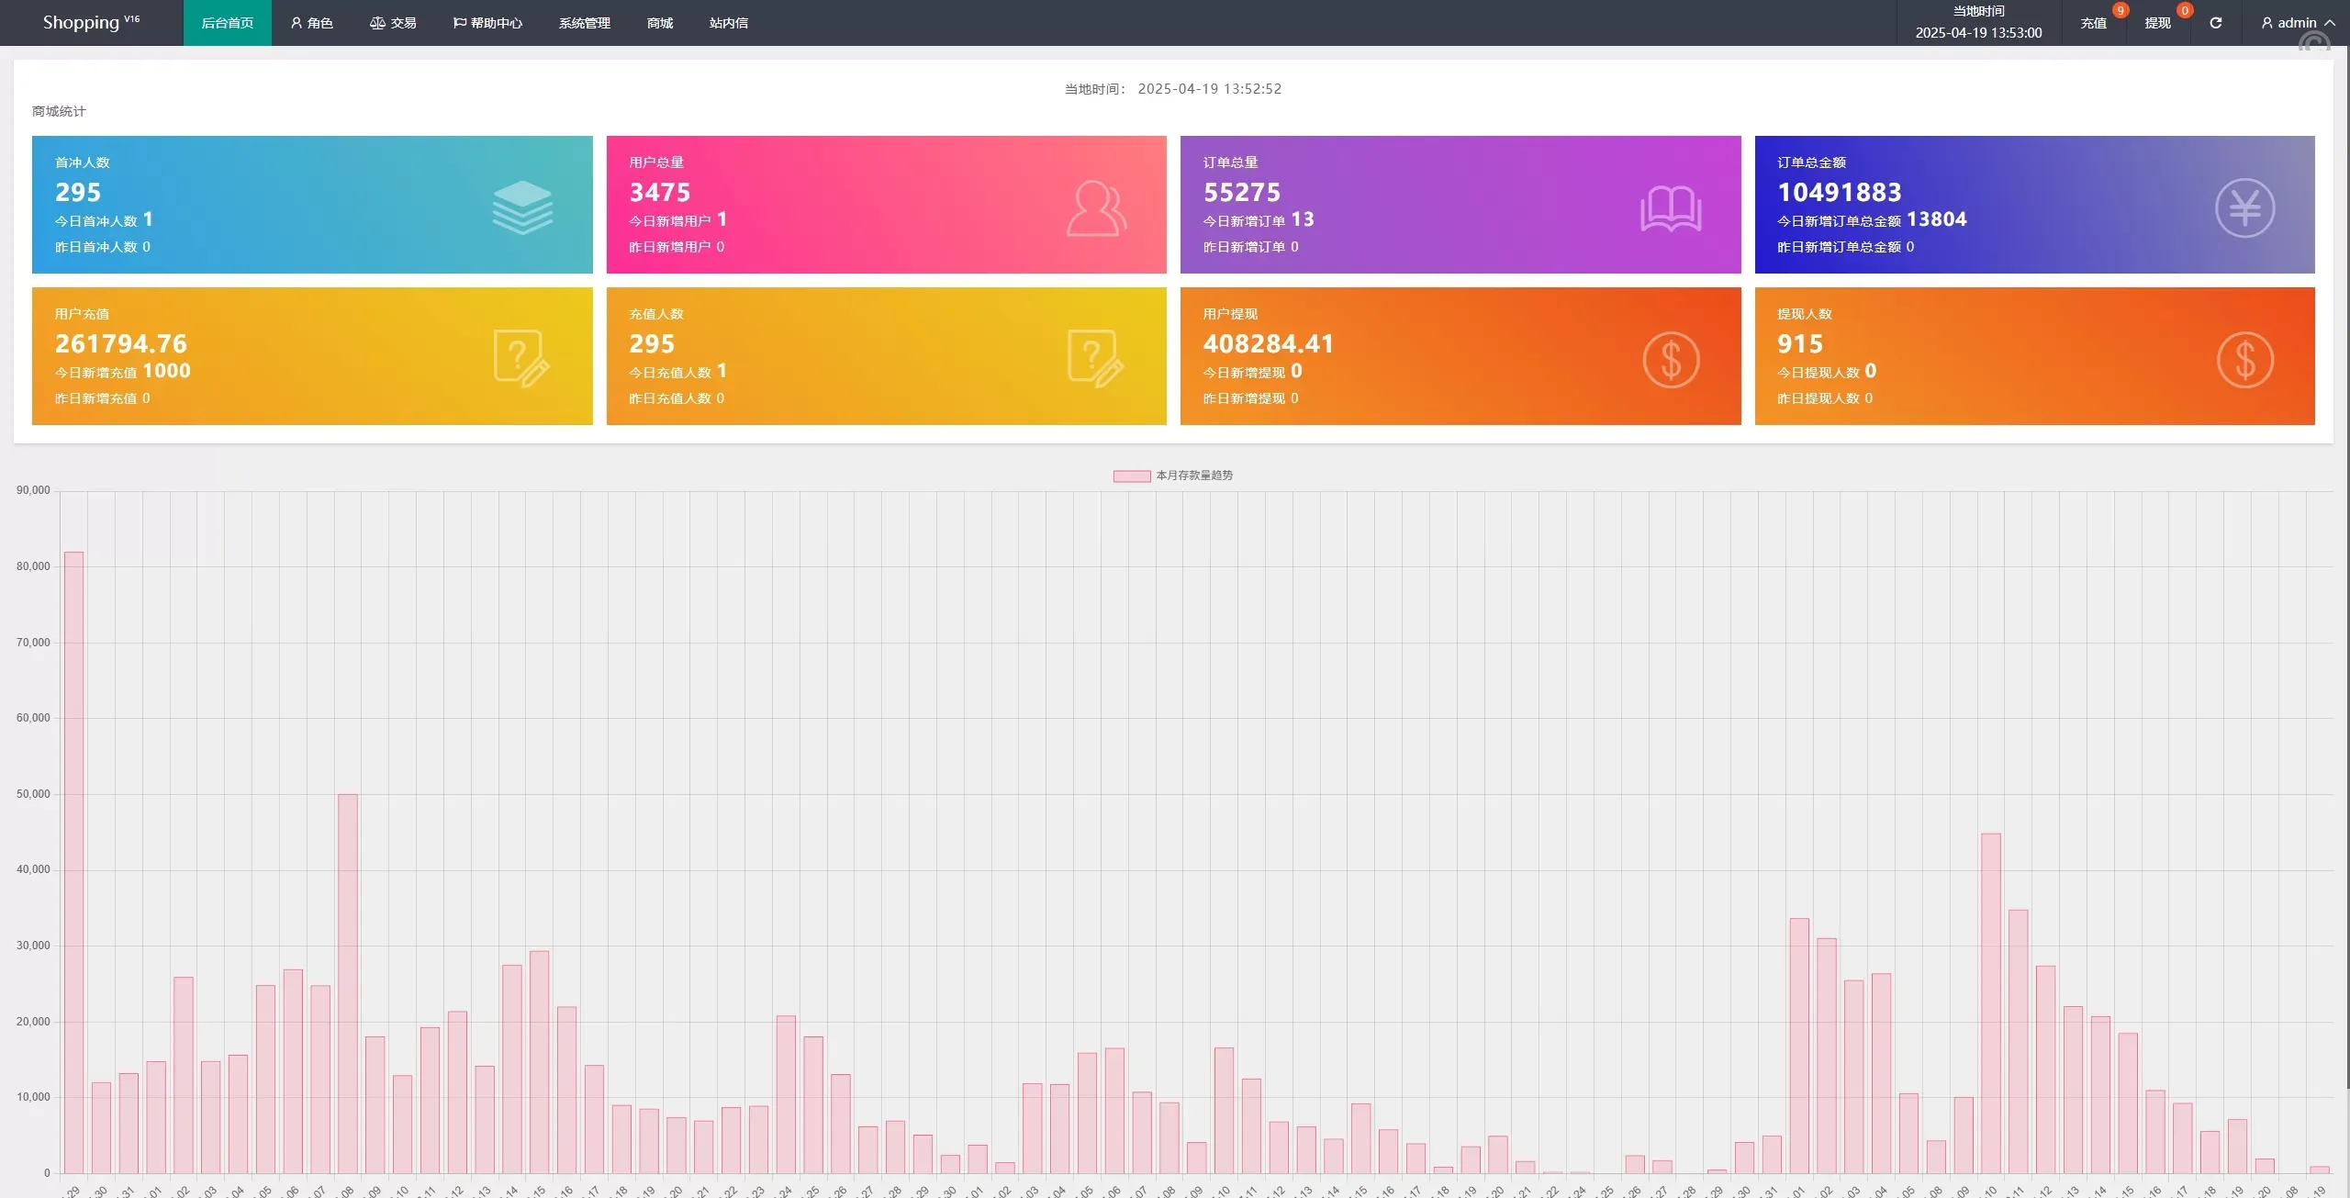Click the 提现 notification button
2350x1198 pixels.
tap(2157, 23)
